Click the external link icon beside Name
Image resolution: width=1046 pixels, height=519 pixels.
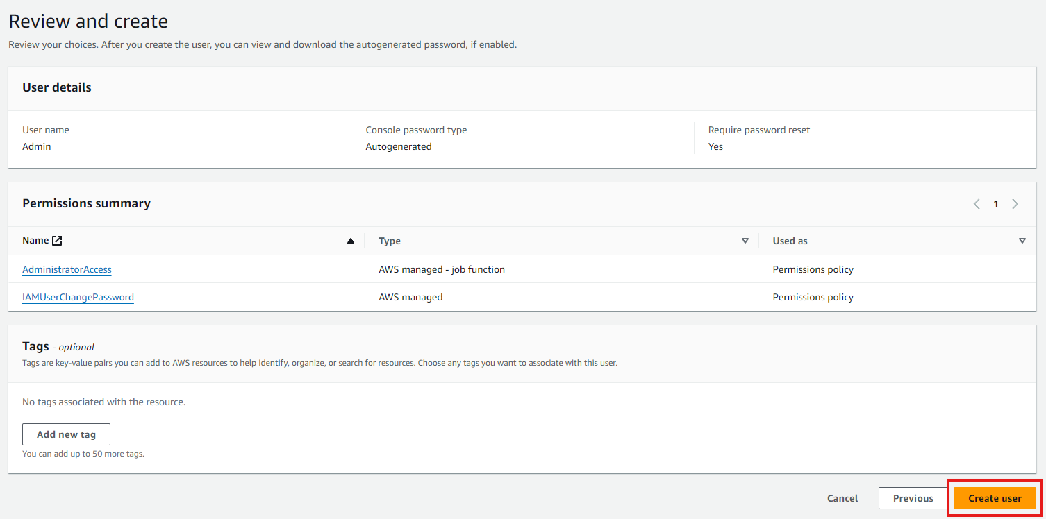[57, 241]
